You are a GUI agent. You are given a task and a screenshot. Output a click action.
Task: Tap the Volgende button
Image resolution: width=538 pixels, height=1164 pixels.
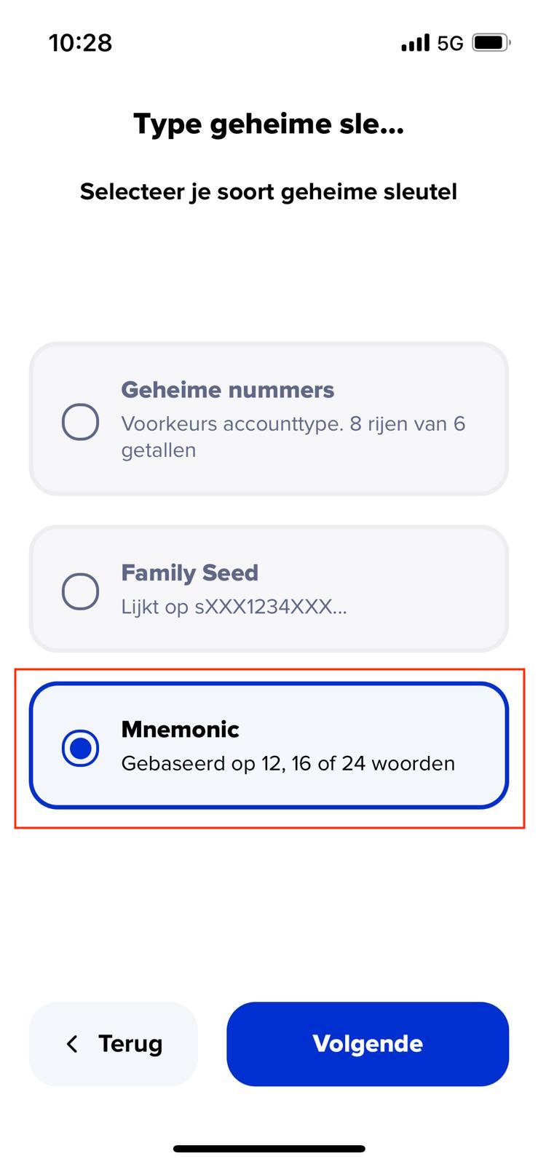368,1044
